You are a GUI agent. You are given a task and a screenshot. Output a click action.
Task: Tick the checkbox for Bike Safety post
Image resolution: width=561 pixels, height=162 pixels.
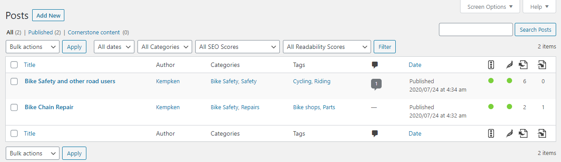pyautogui.click(x=14, y=81)
